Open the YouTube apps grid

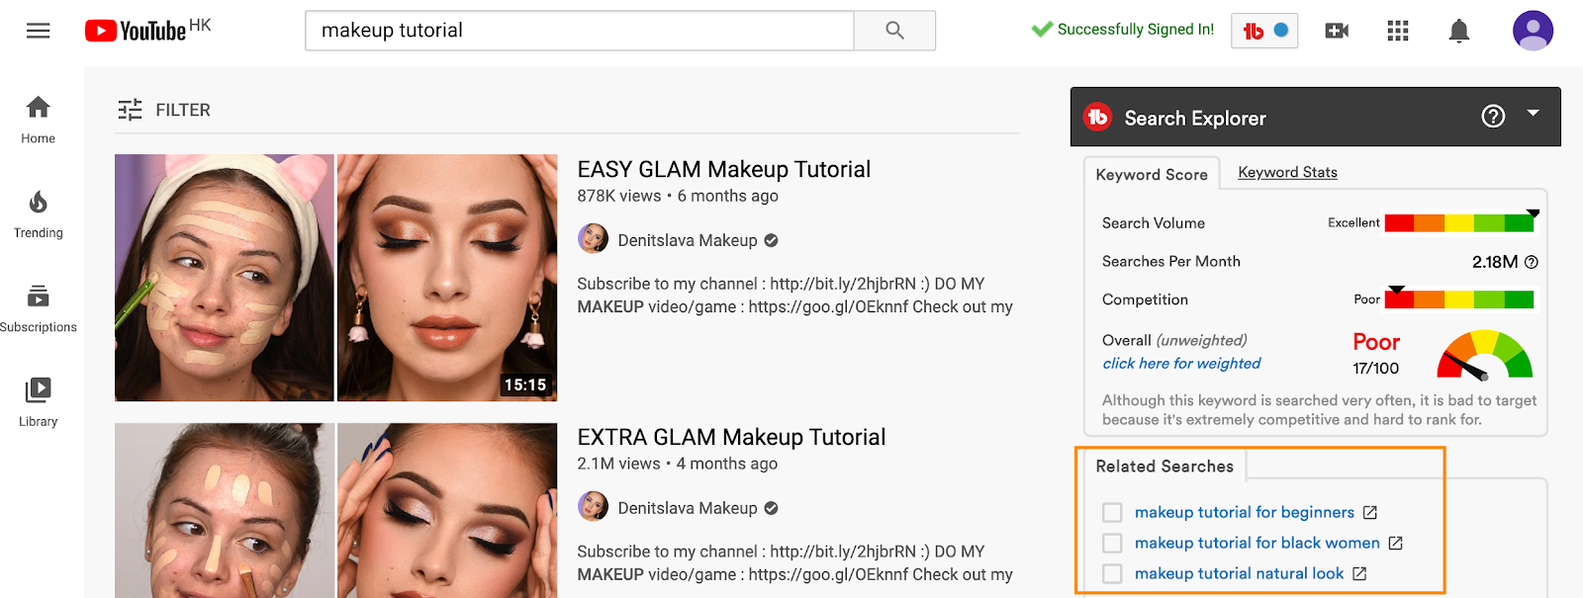tap(1398, 31)
